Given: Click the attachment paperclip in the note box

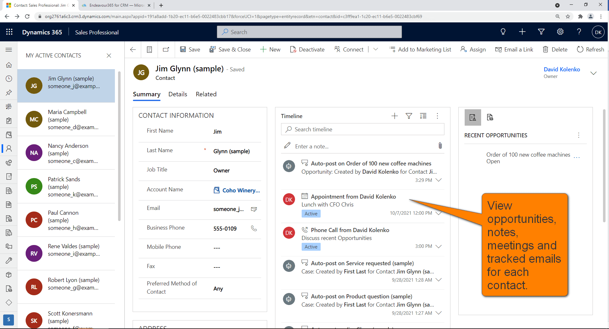Looking at the screenshot, I should click(x=440, y=146).
